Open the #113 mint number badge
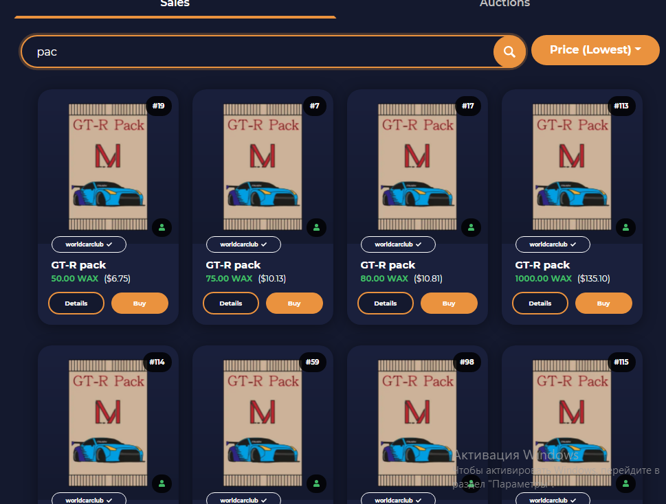This screenshot has height=504, width=666. pos(621,106)
